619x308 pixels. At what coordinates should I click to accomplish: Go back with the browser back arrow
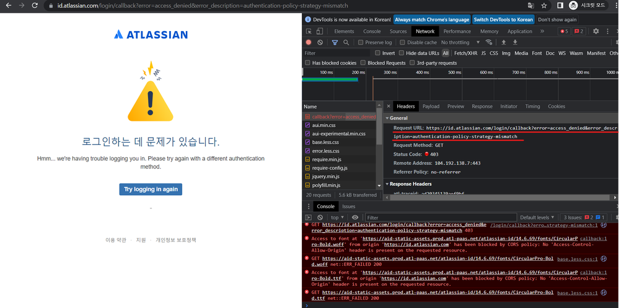[x=8, y=6]
